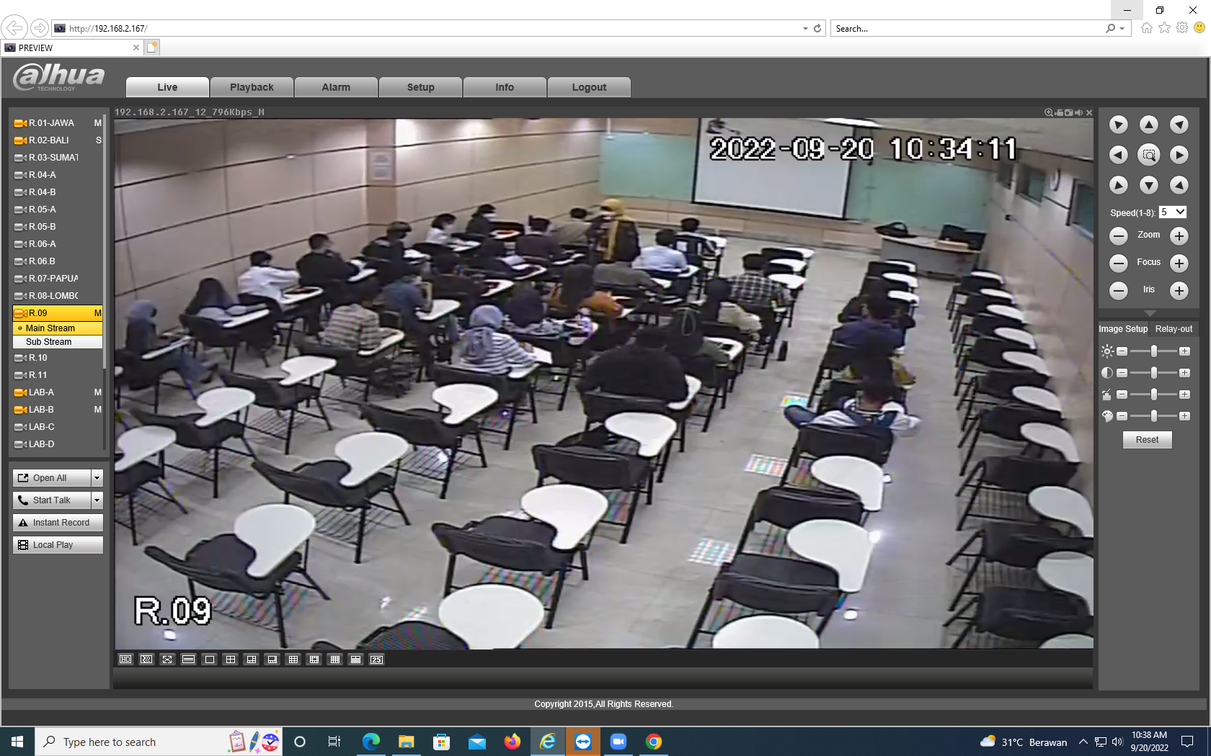1211x756 pixels.
Task: Take snapshot of the video window
Action: (1069, 112)
